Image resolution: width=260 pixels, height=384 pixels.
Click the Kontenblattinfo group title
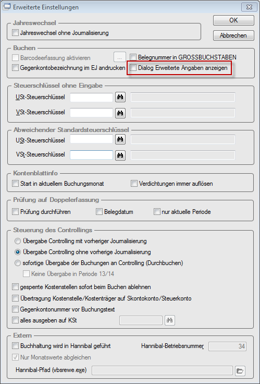coord(35,173)
